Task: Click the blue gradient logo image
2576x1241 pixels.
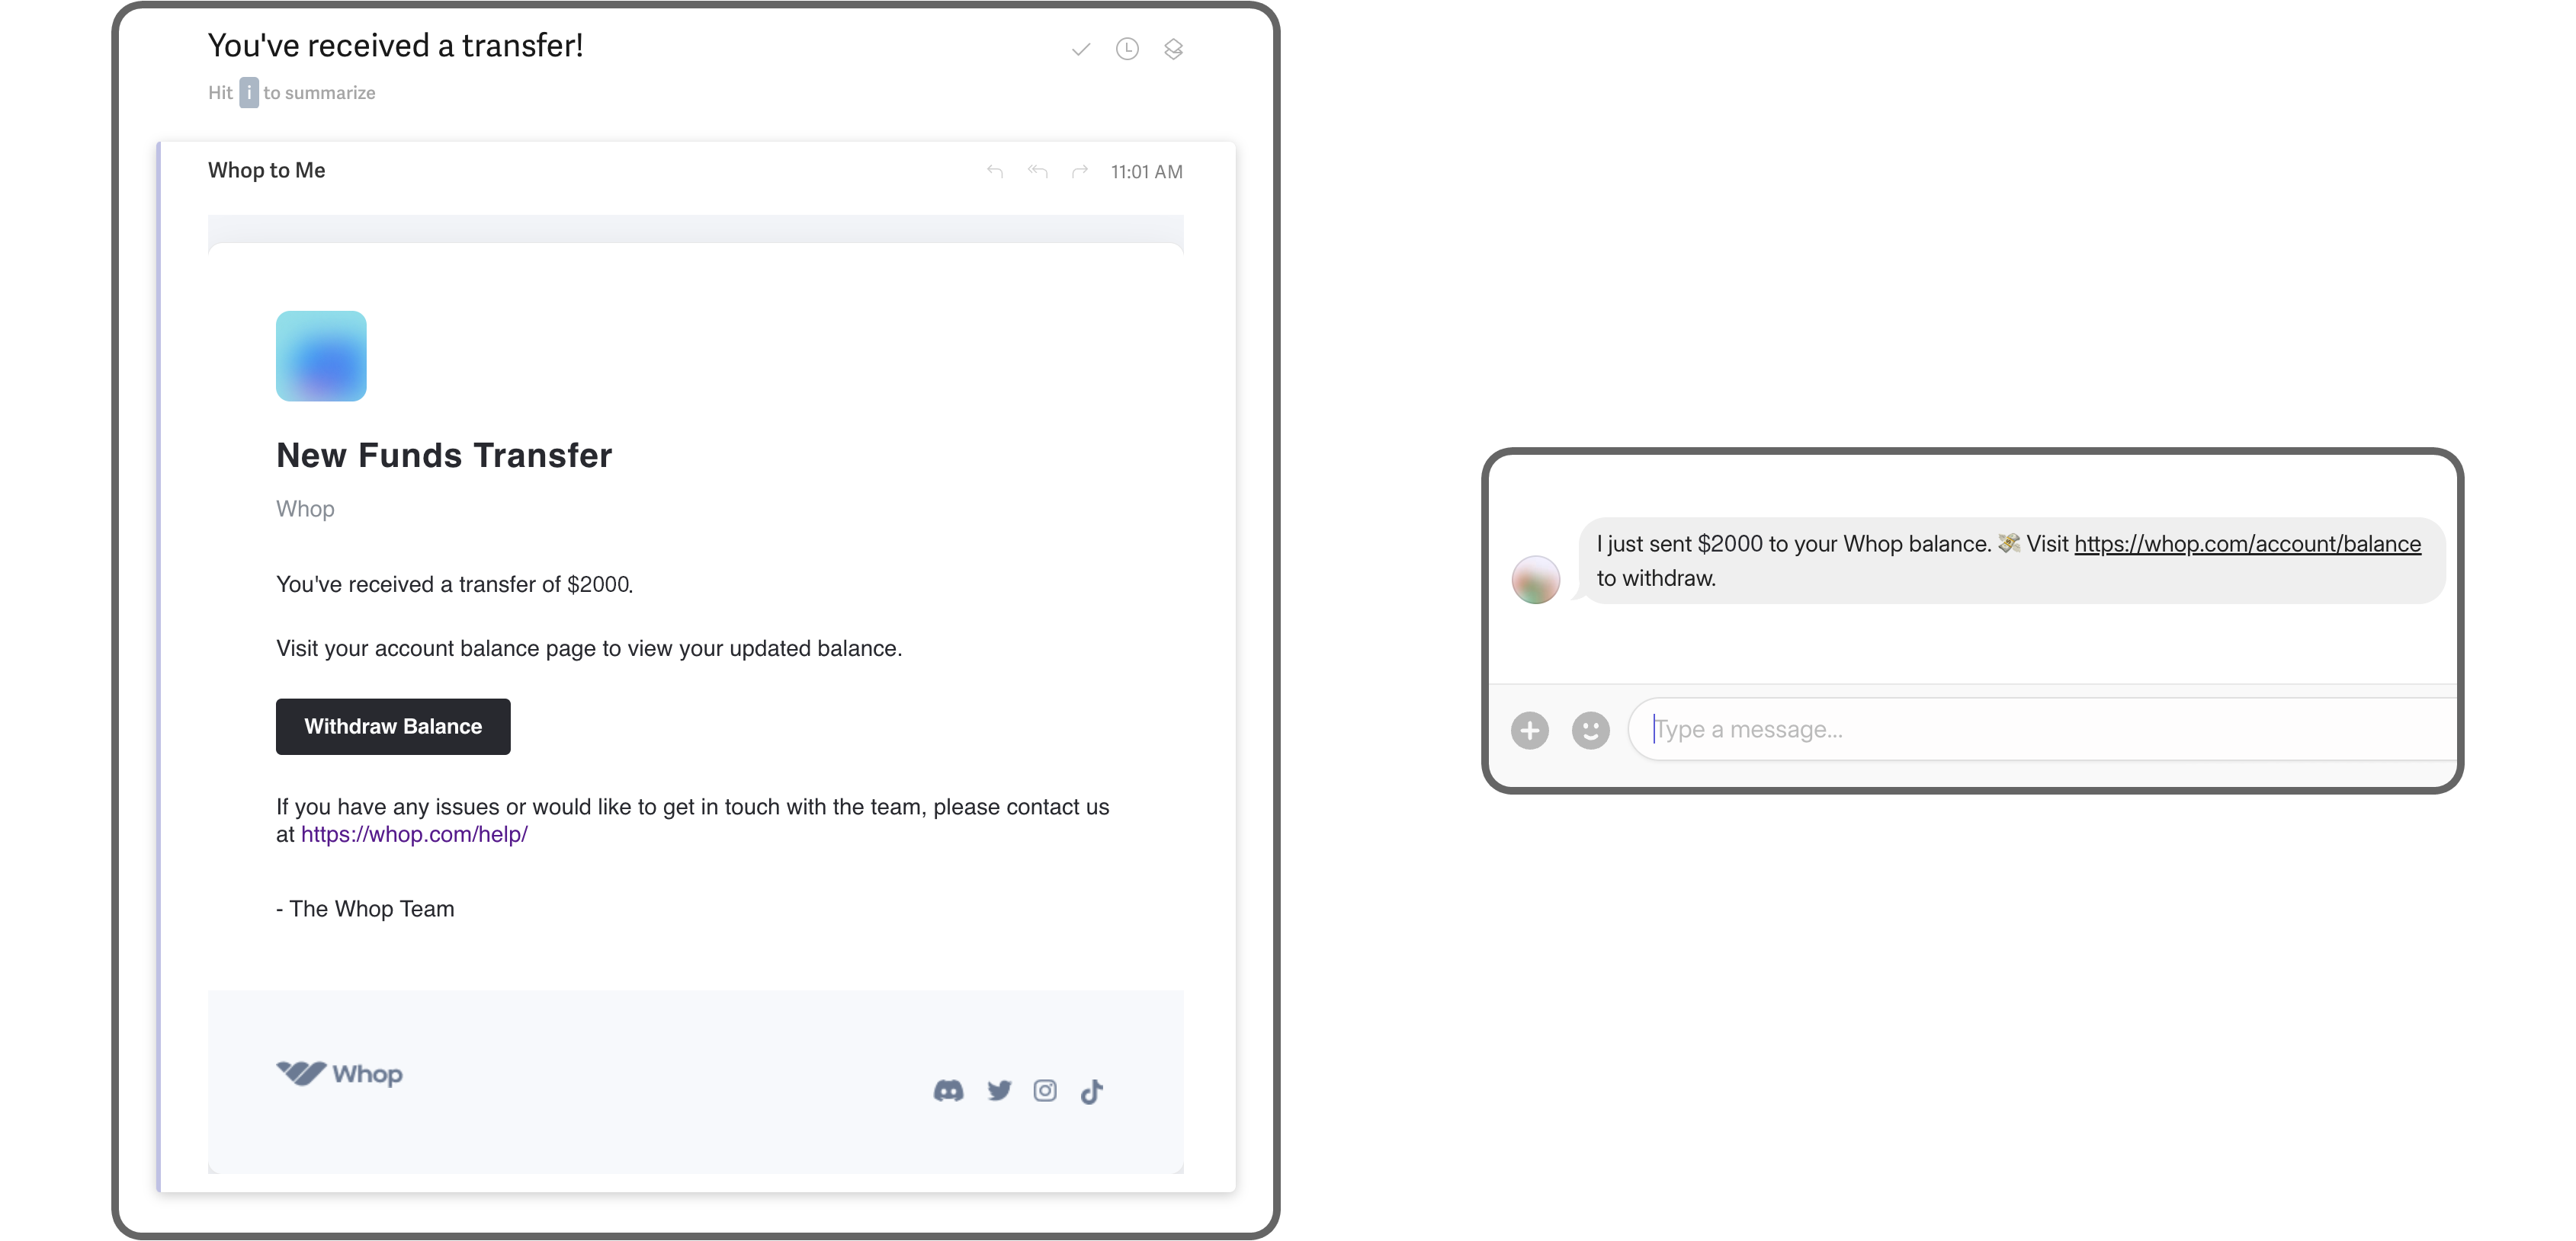Action: [x=321, y=356]
